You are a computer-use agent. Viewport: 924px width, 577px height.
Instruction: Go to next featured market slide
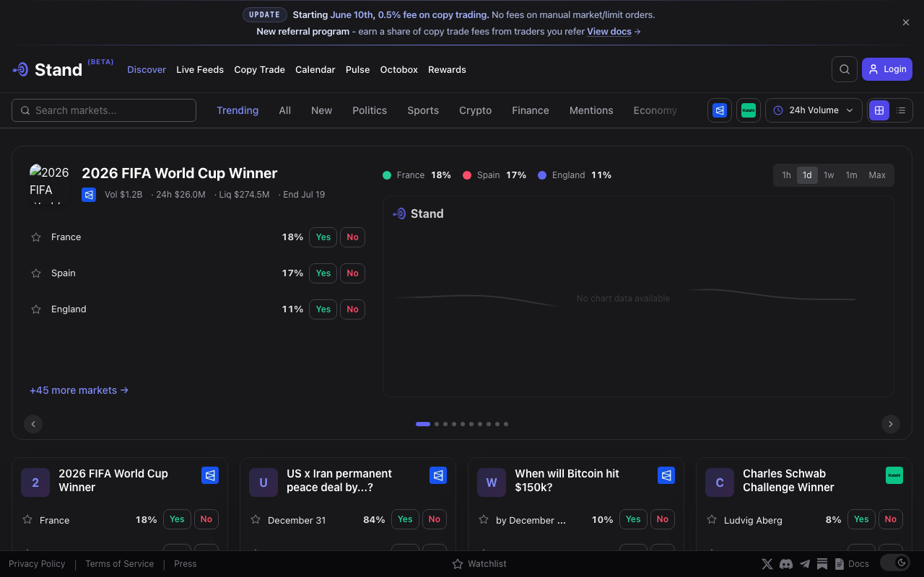tap(891, 424)
